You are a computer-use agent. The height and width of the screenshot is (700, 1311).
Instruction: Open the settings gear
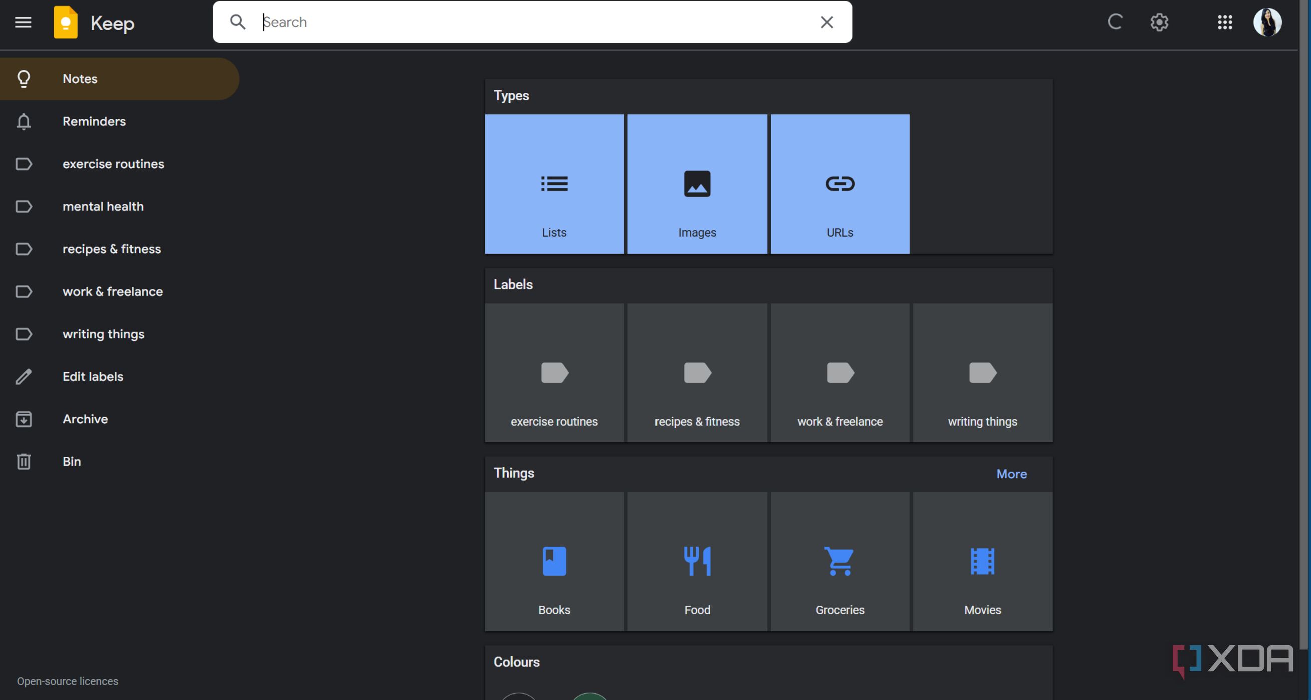click(1159, 22)
